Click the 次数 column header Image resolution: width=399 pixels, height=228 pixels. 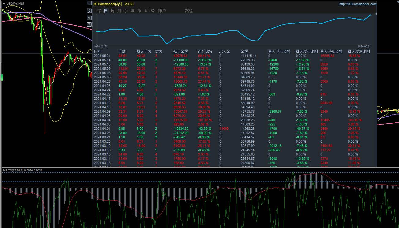[x=158, y=51]
